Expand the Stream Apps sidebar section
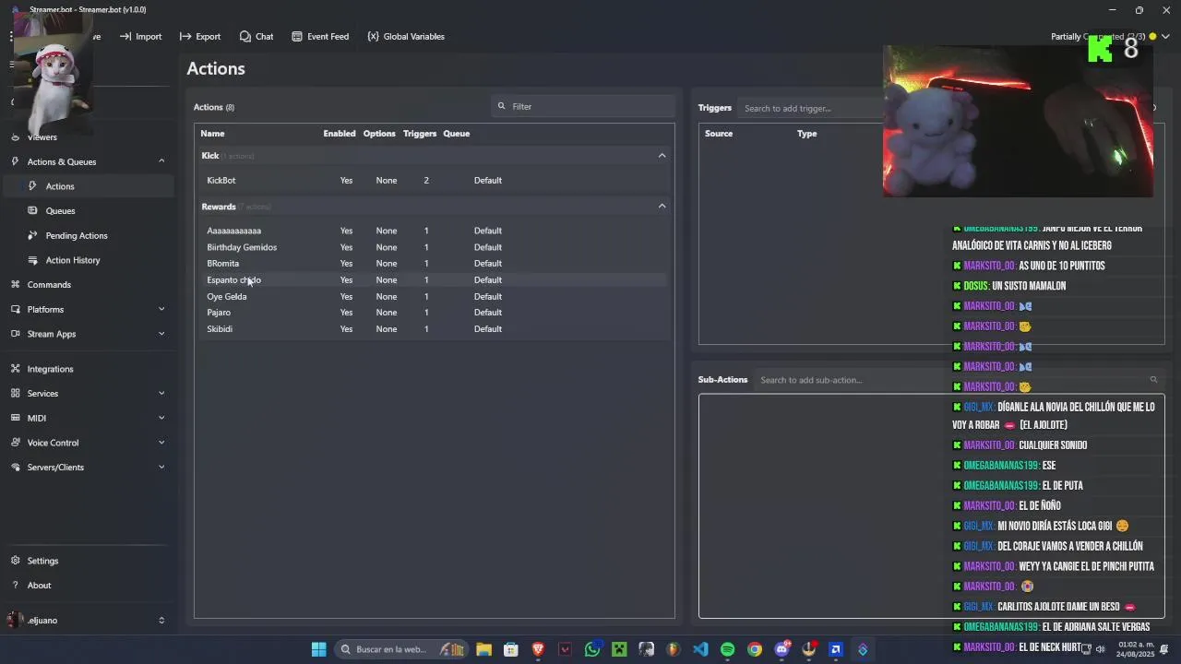The image size is (1181, 664). tap(161, 334)
